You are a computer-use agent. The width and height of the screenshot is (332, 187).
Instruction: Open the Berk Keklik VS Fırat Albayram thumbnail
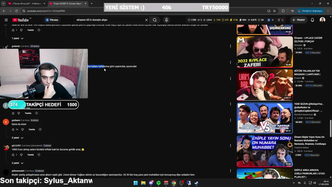[x=265, y=118]
